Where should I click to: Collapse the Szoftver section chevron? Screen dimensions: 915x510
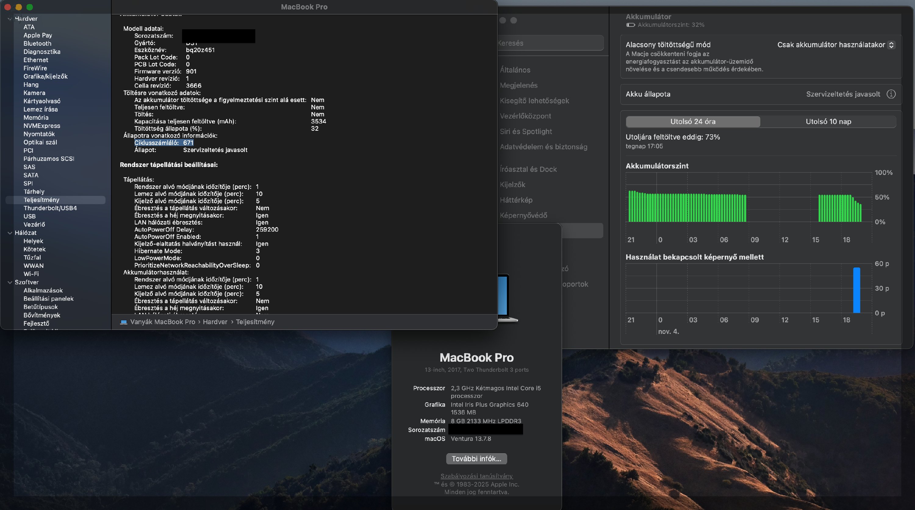click(x=9, y=282)
